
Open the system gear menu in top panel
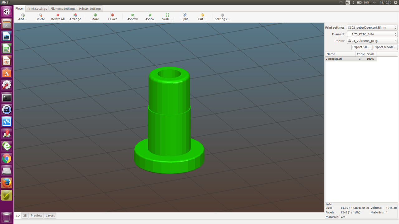point(396,2)
